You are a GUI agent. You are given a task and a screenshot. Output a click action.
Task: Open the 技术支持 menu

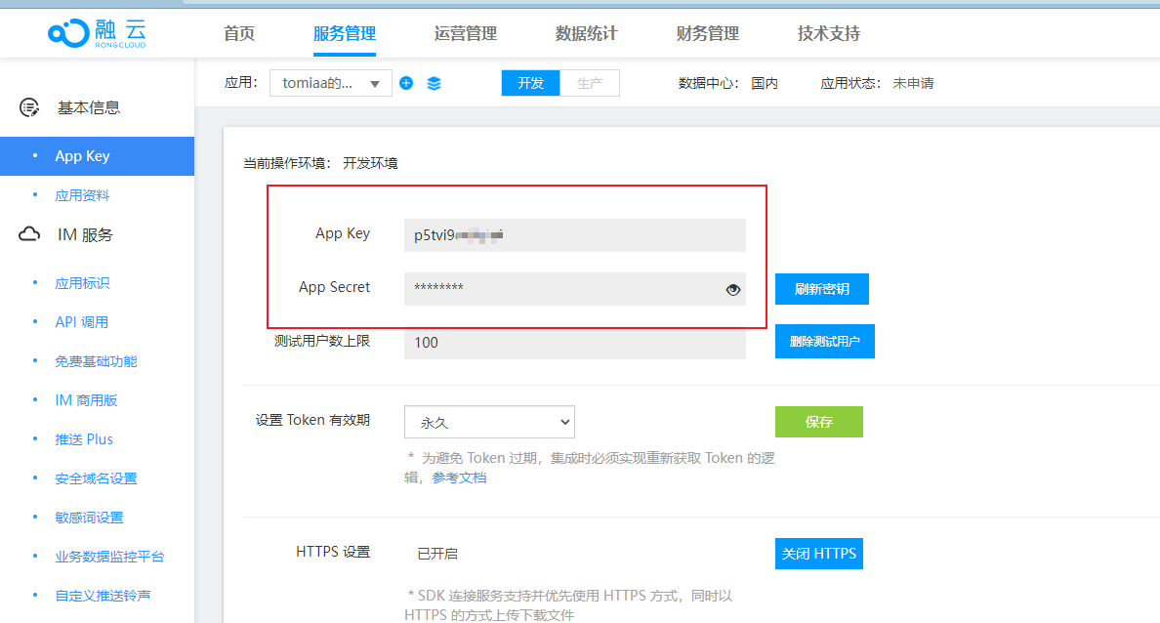click(x=828, y=33)
